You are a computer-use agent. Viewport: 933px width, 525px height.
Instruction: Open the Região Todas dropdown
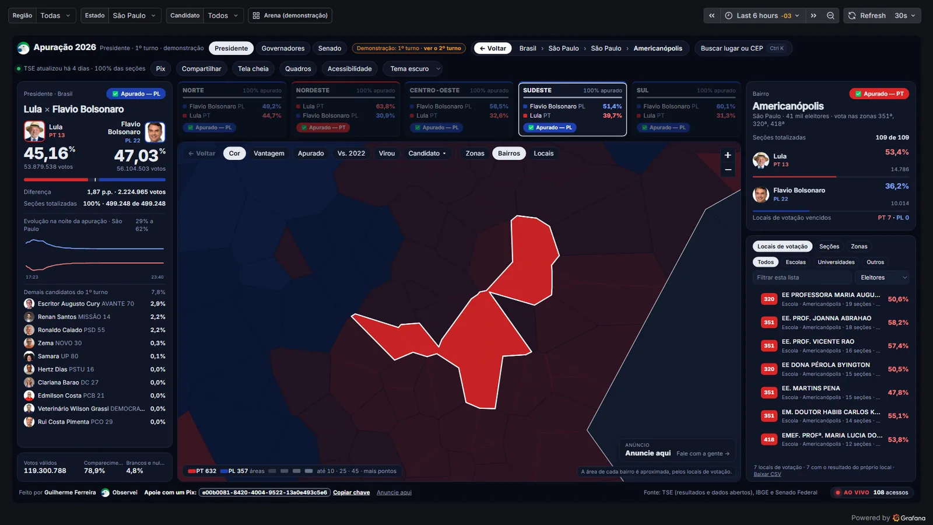click(56, 16)
